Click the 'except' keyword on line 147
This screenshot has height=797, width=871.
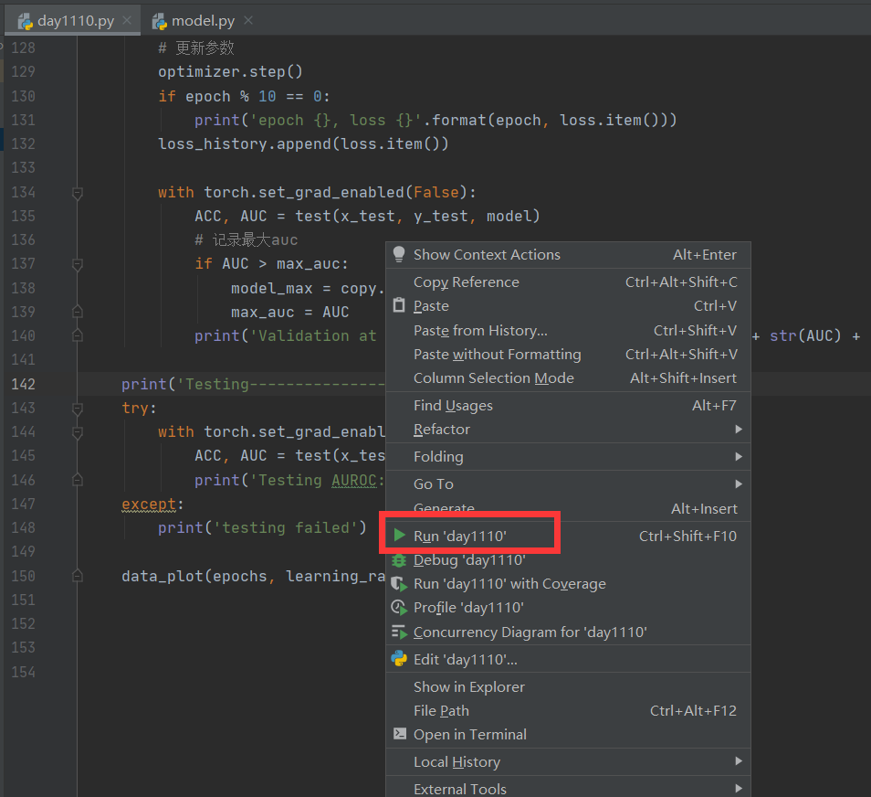tap(149, 504)
